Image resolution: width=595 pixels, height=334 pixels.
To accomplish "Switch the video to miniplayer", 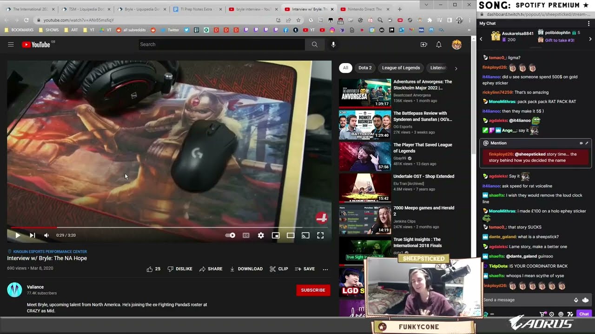I will click(x=276, y=235).
